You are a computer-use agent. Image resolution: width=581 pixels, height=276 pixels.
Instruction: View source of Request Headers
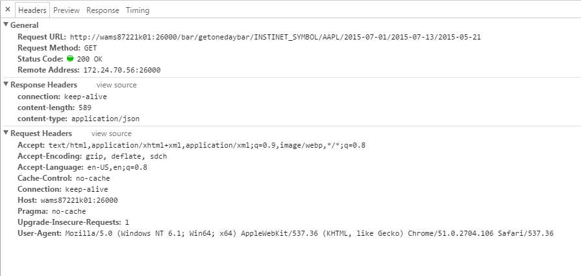[111, 133]
